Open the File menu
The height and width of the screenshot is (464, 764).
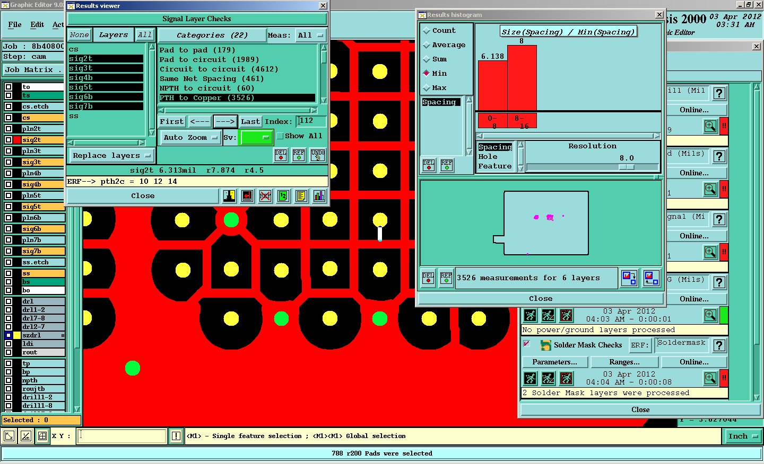click(x=15, y=24)
